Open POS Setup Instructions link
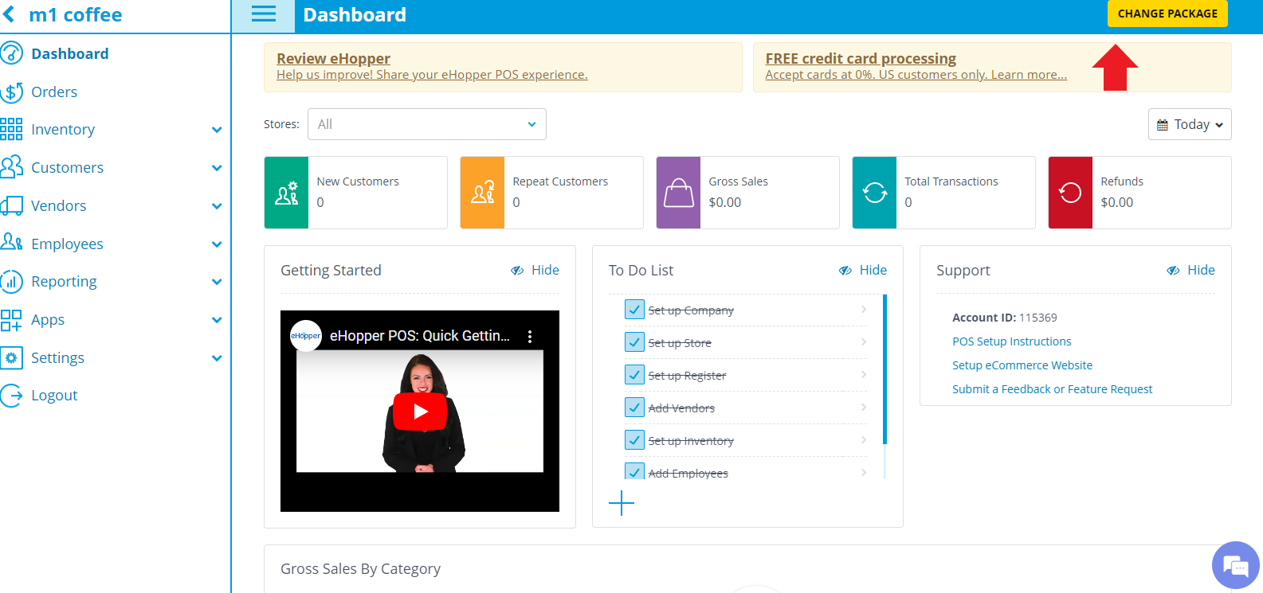 tap(1011, 341)
